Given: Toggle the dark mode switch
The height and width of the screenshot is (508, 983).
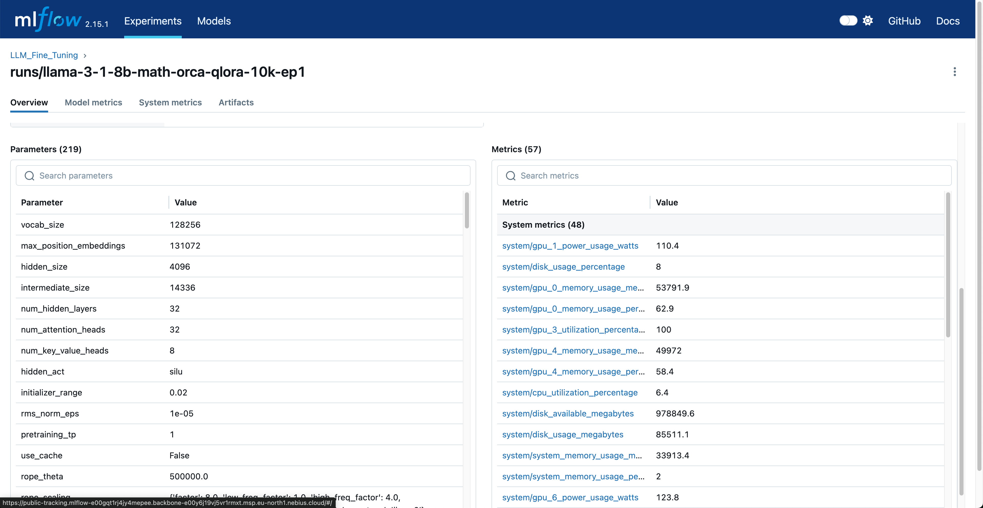Looking at the screenshot, I should point(848,21).
